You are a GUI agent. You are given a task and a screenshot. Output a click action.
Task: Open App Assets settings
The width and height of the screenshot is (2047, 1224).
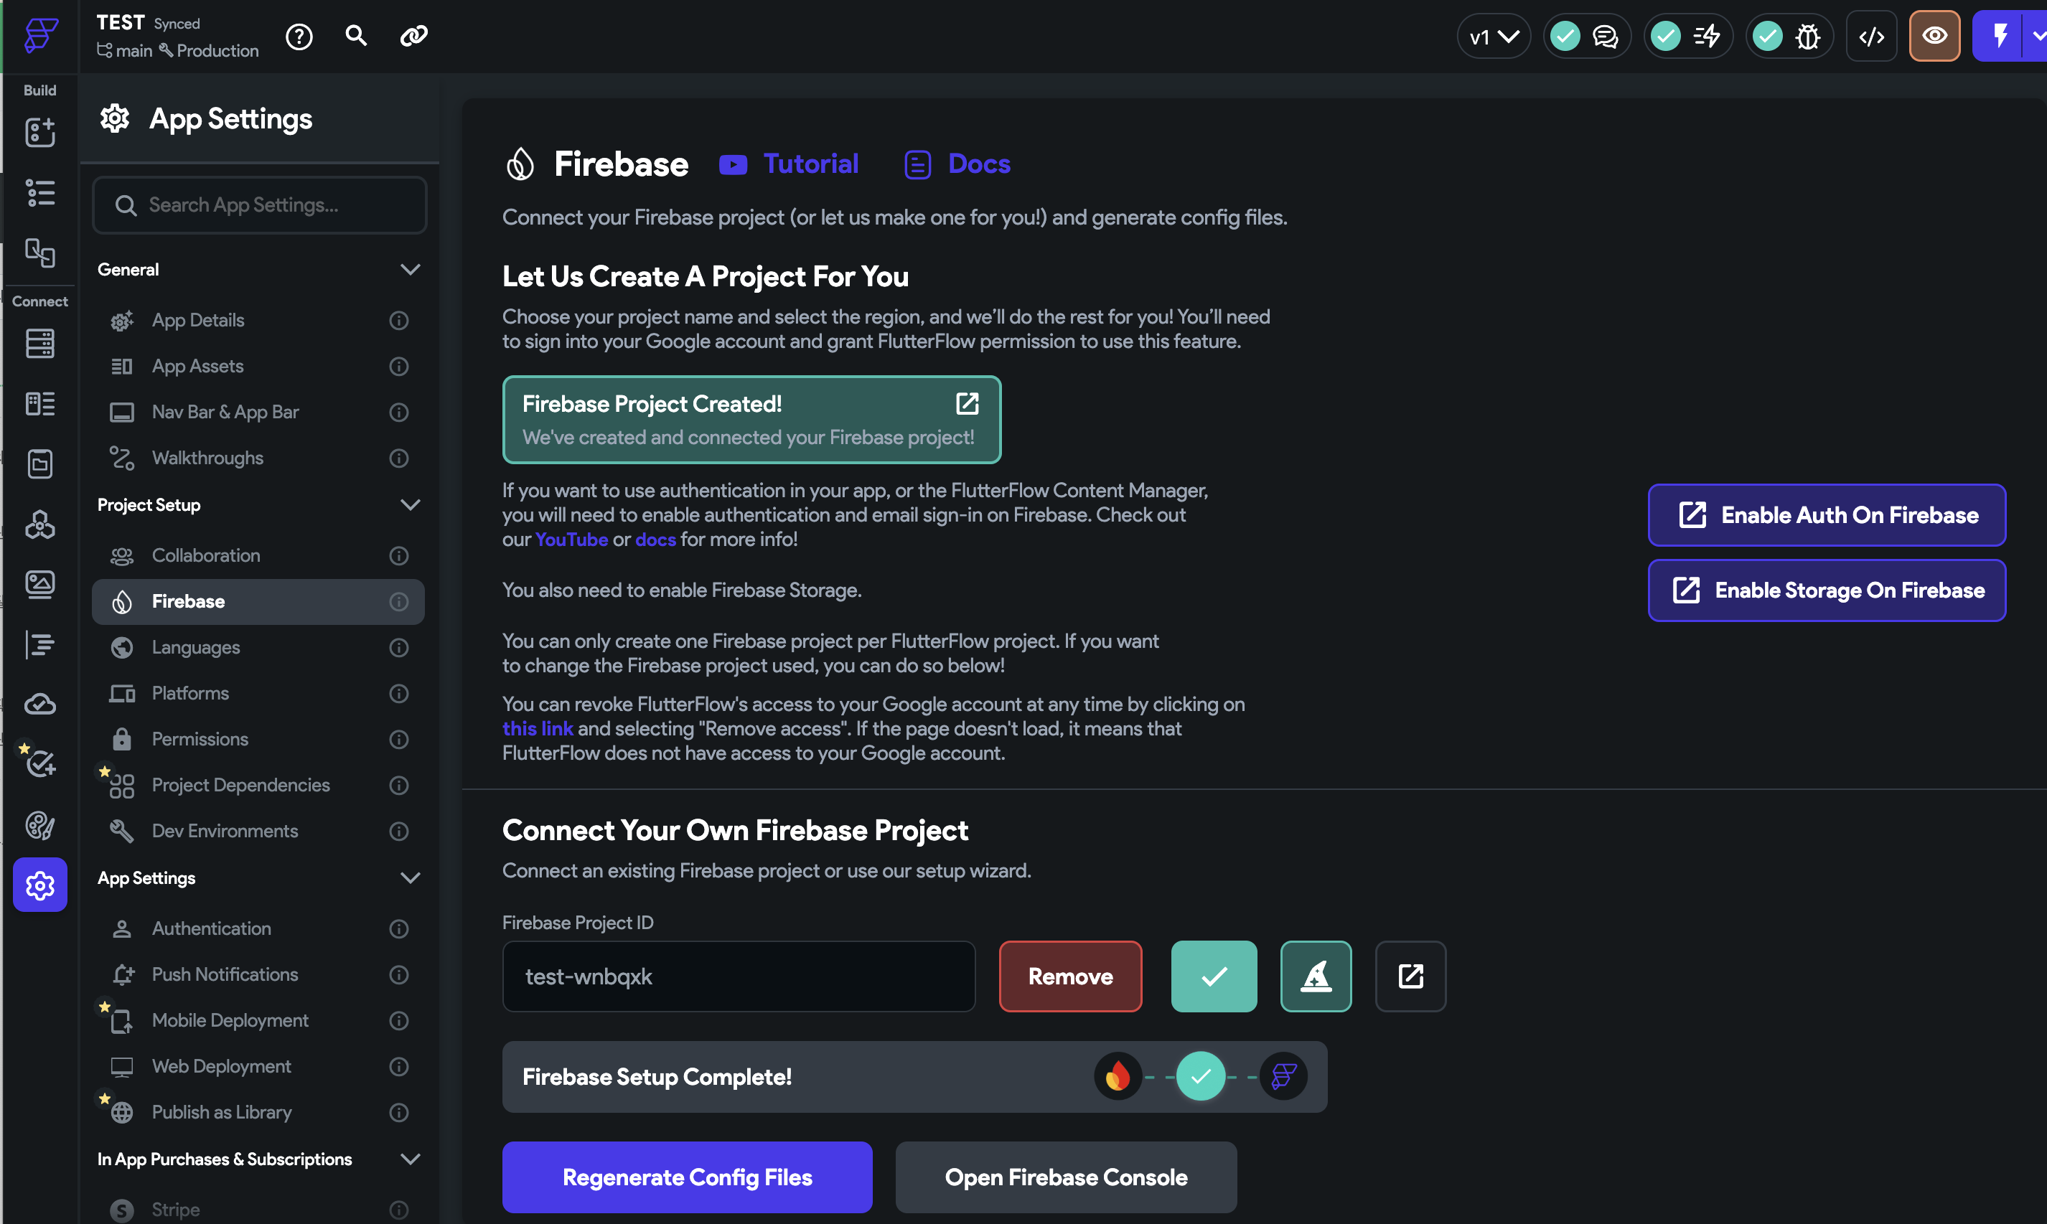click(x=258, y=366)
